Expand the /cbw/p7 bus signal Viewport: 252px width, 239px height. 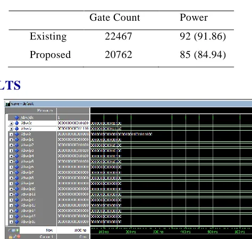coord(11,173)
